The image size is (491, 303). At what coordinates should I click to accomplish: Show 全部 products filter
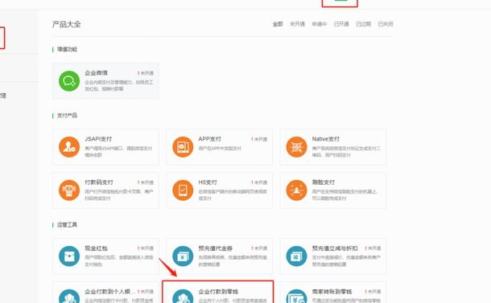(278, 24)
